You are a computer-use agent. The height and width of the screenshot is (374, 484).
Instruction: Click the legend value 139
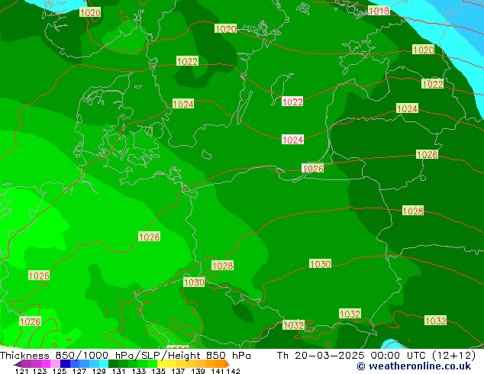pyautogui.click(x=198, y=371)
